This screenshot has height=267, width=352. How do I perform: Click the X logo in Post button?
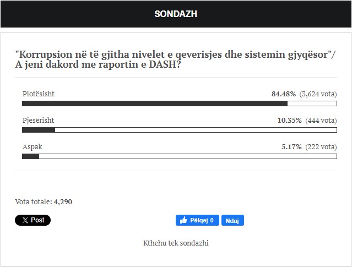[x=24, y=220]
